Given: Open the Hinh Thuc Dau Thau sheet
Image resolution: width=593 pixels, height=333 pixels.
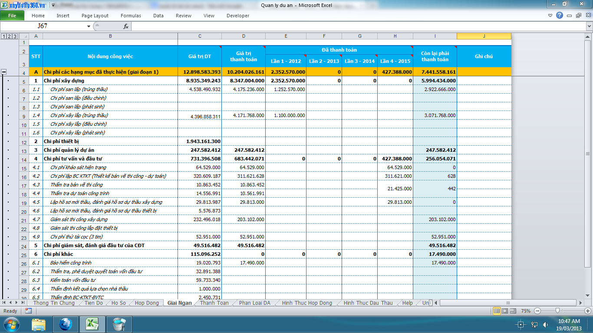Looking at the screenshot, I should 368,303.
